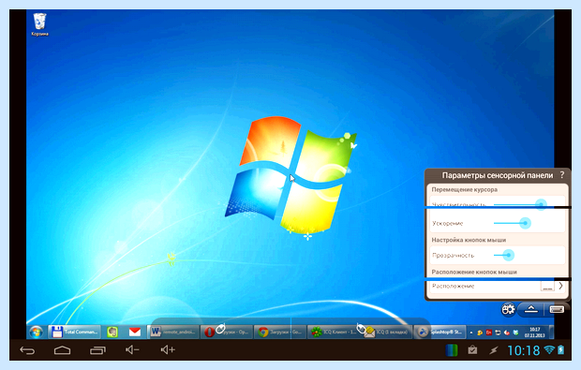Open Android recent apps
Viewport: 581px width, 370px height.
pyautogui.click(x=97, y=349)
